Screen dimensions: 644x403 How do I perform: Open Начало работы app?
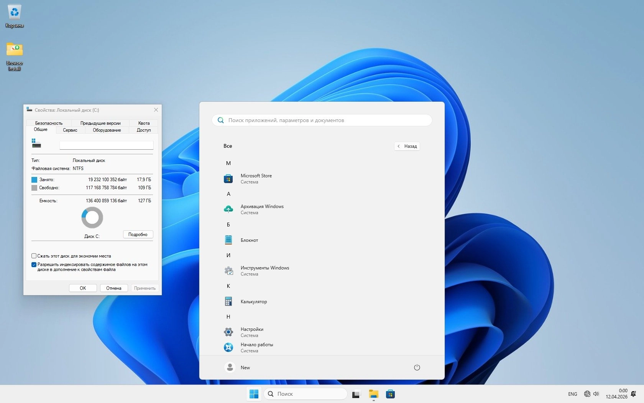(256, 347)
